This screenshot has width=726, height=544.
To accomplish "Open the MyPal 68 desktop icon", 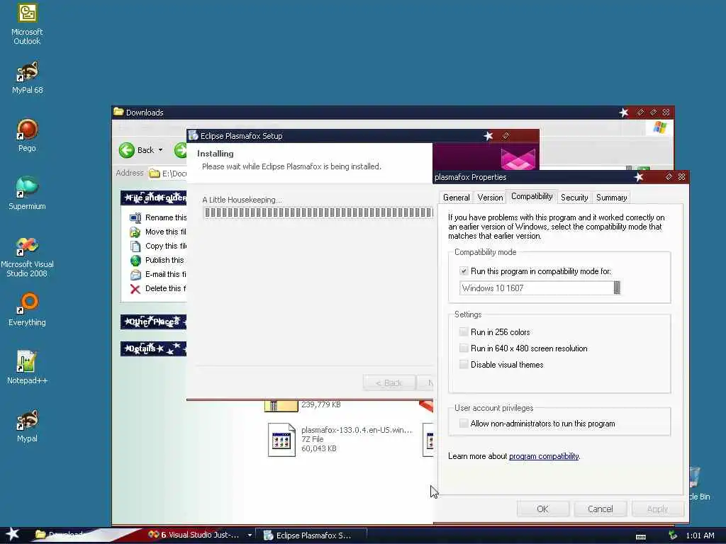I will [x=27, y=76].
